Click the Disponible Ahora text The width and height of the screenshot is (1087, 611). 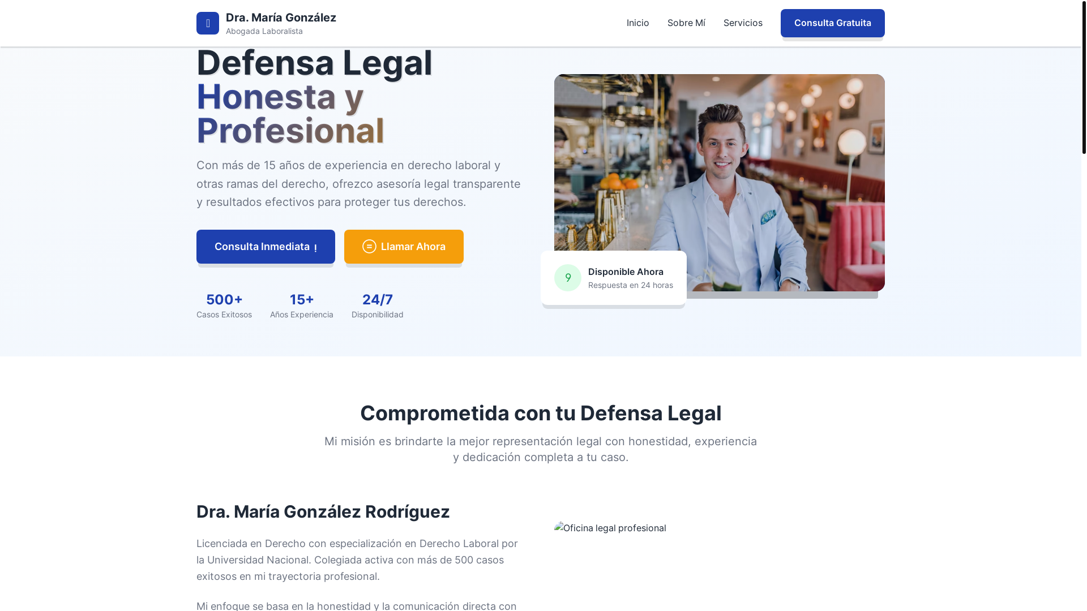(x=626, y=272)
